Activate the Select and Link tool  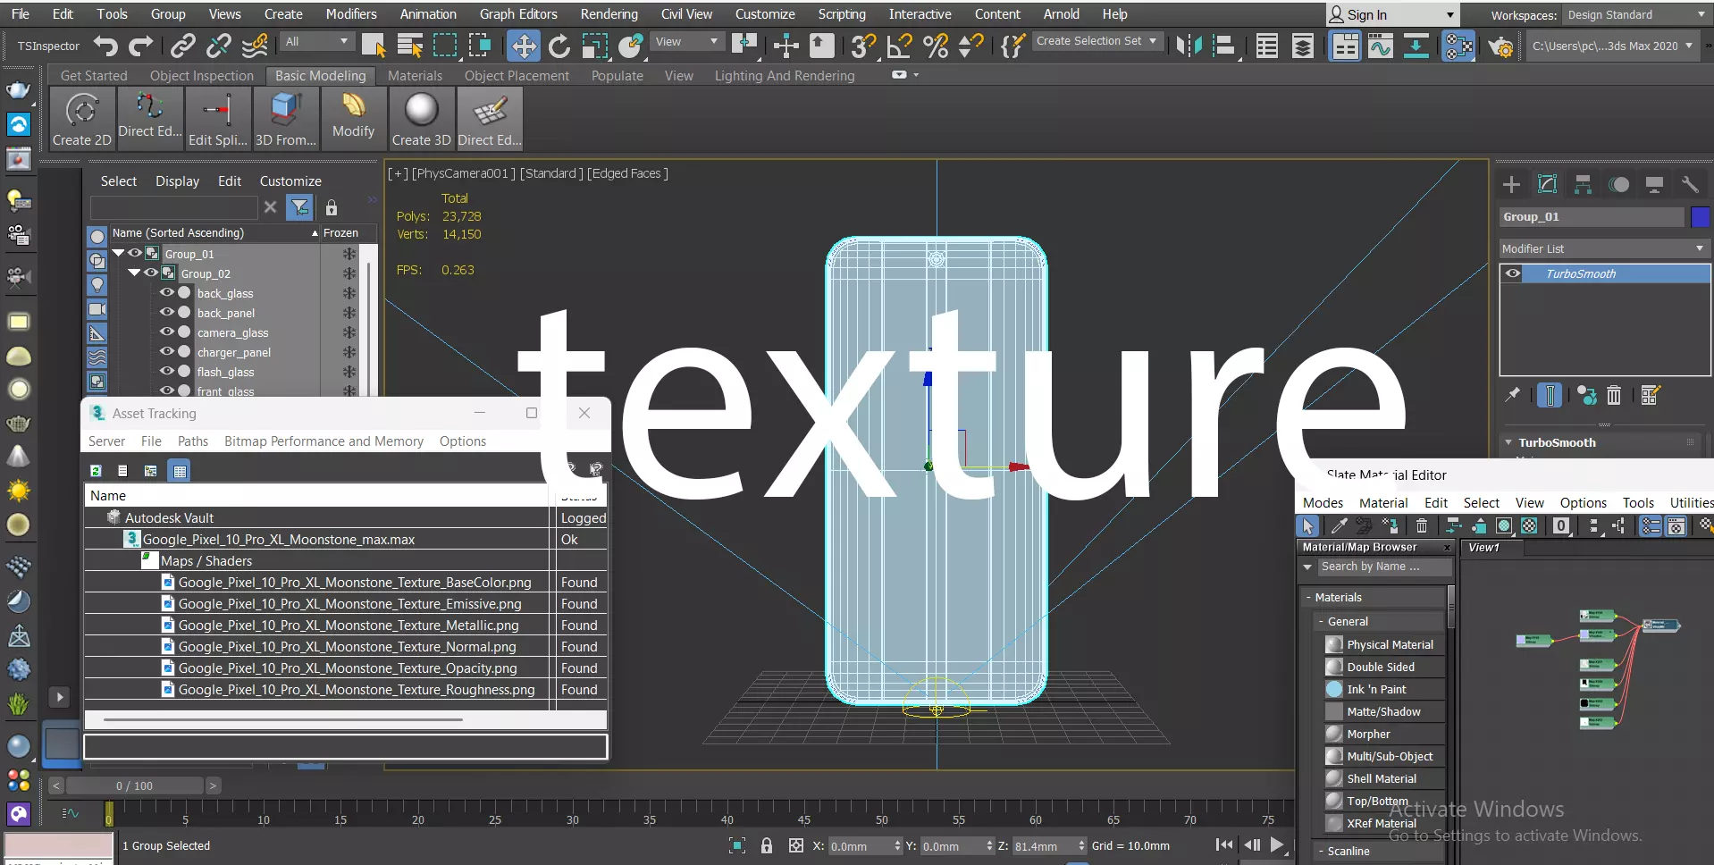[183, 46]
